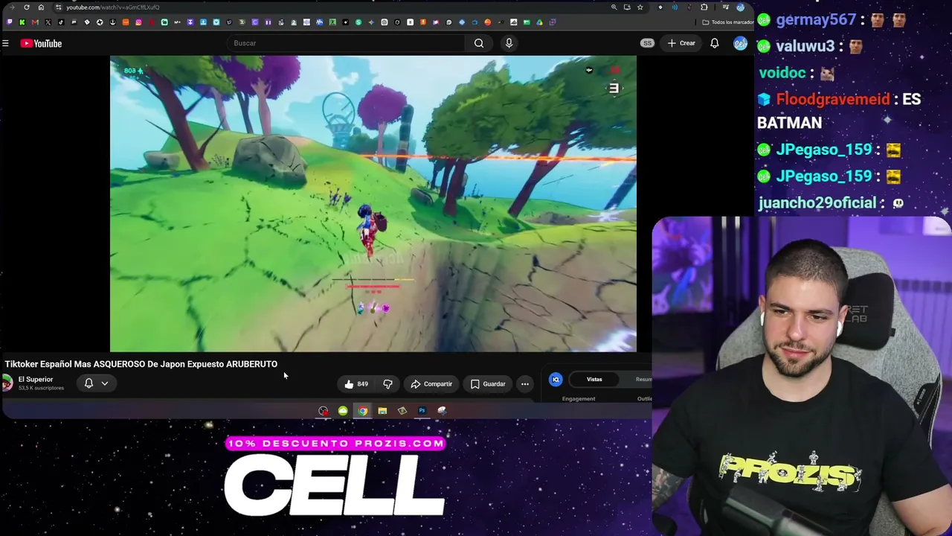Screen dimensions: 952x536
Task: Click chat username germay567
Action: 816,20
